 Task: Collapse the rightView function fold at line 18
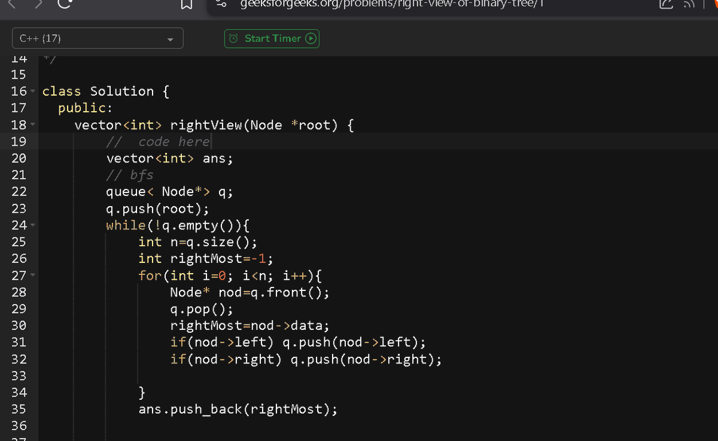coord(32,125)
